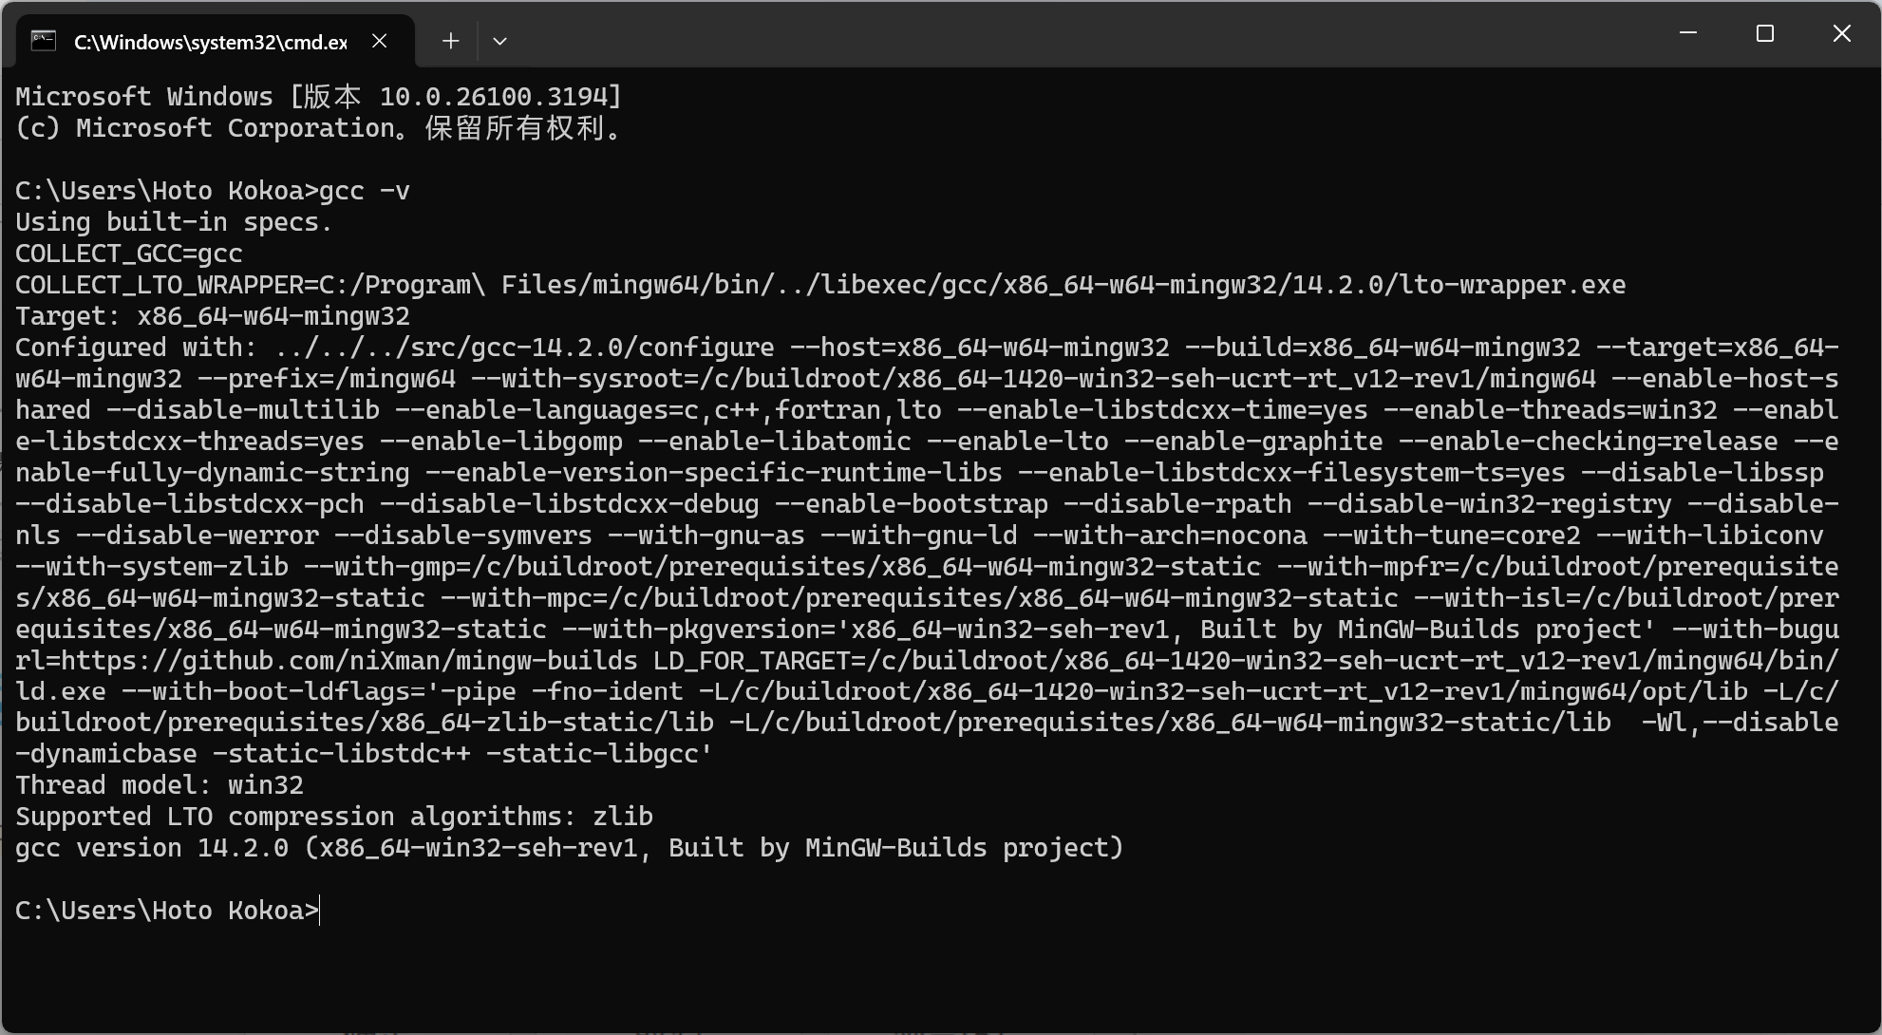This screenshot has height=1035, width=1882.
Task: Maximize the terminal window
Action: tap(1764, 33)
